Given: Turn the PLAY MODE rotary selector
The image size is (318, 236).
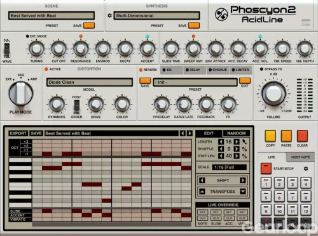Looking at the screenshot, I should (x=21, y=93).
